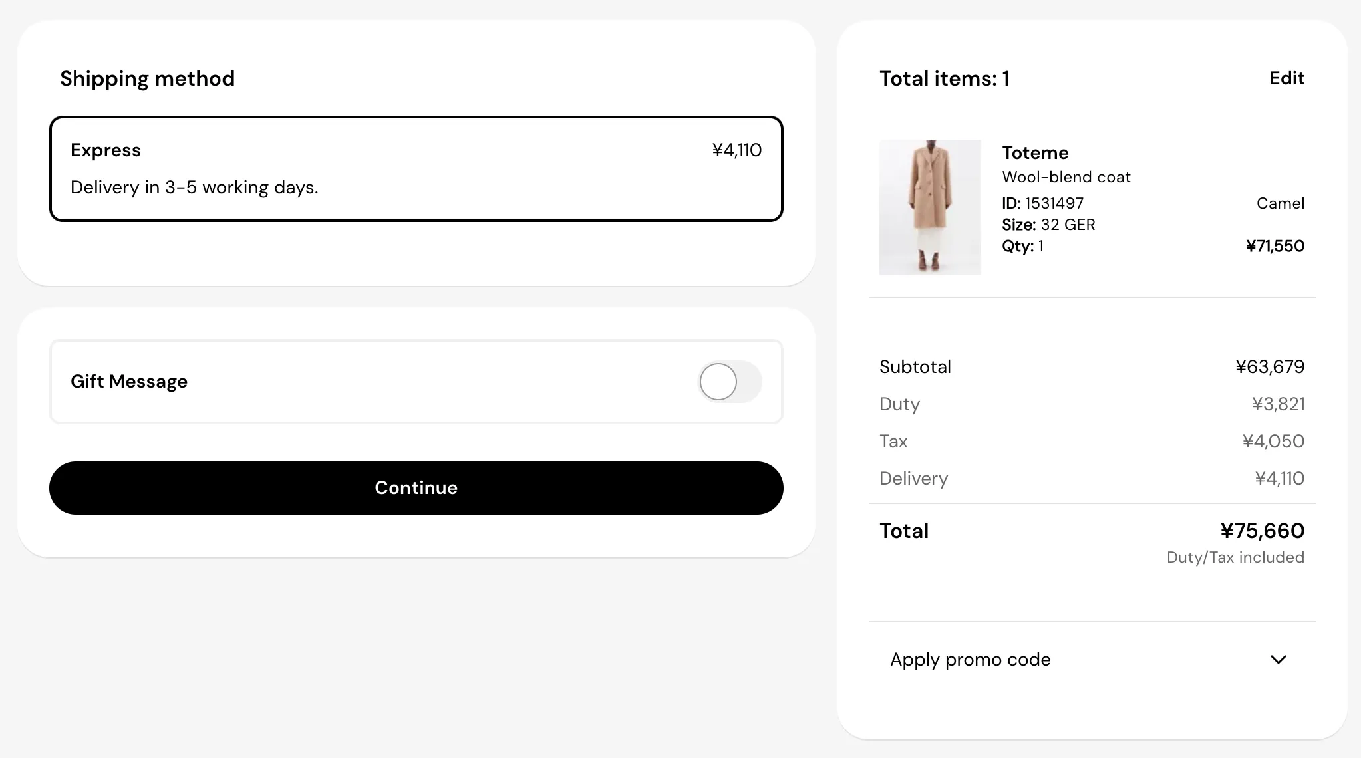
Task: Click Edit for the order items
Action: [x=1286, y=78]
